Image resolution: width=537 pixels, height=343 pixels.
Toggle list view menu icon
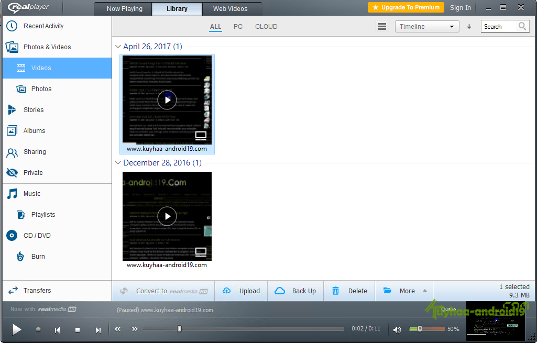coord(382,27)
